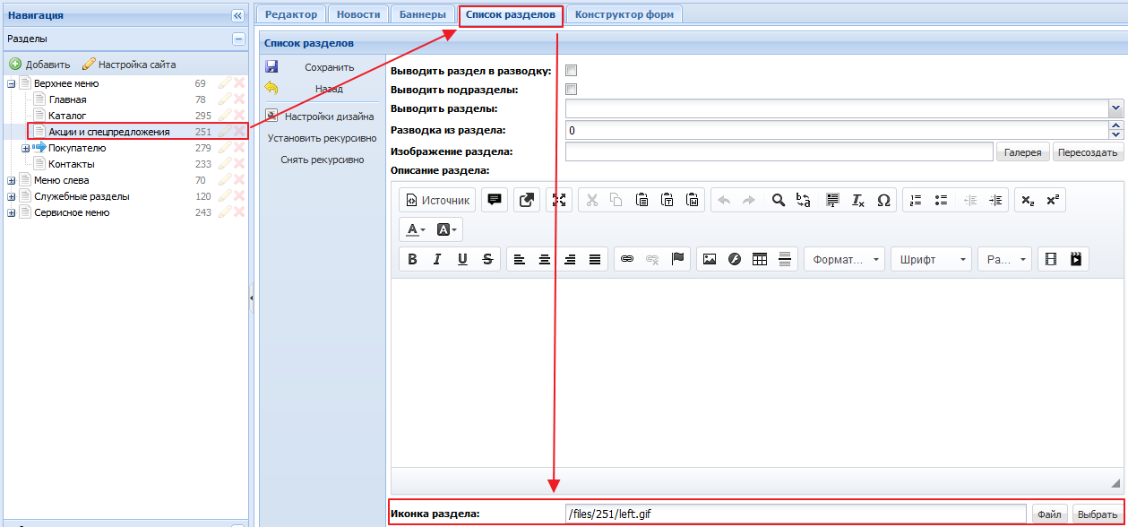Open the Выводить разделы dropdown
The height and width of the screenshot is (527, 1128).
coord(1115,108)
